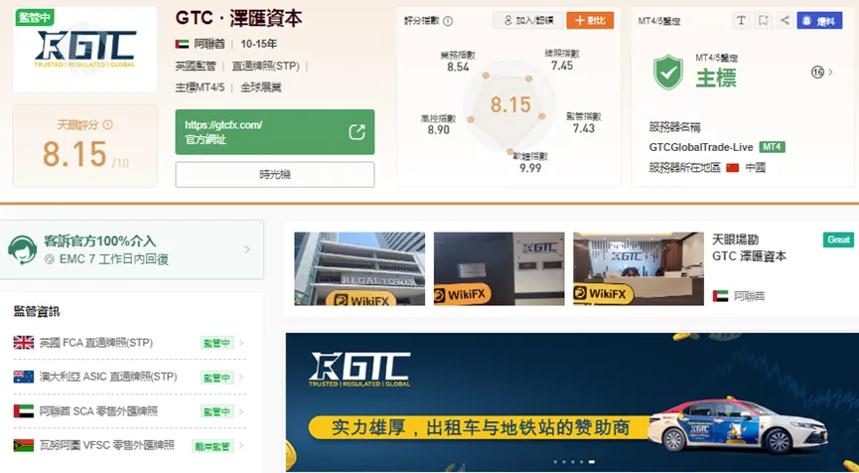Click the share icon next to 爆料
This screenshot has width=859, height=473.
(786, 20)
